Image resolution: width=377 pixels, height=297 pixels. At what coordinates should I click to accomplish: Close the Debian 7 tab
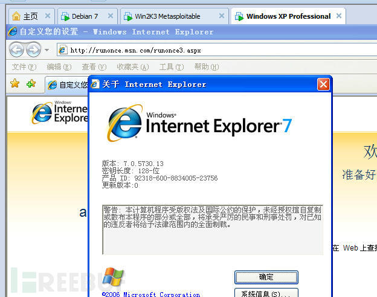(111, 16)
